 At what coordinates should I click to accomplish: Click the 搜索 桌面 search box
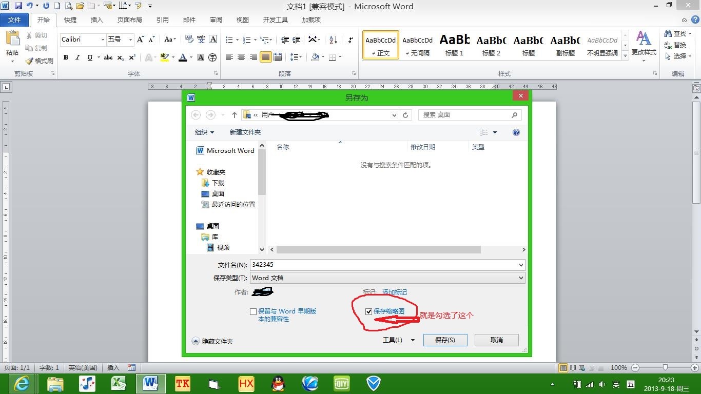[x=470, y=115]
